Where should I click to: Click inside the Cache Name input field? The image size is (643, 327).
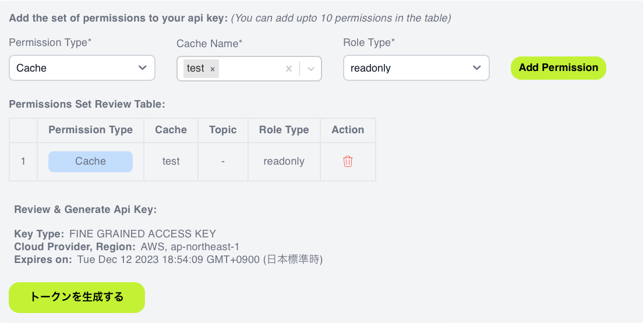251,69
